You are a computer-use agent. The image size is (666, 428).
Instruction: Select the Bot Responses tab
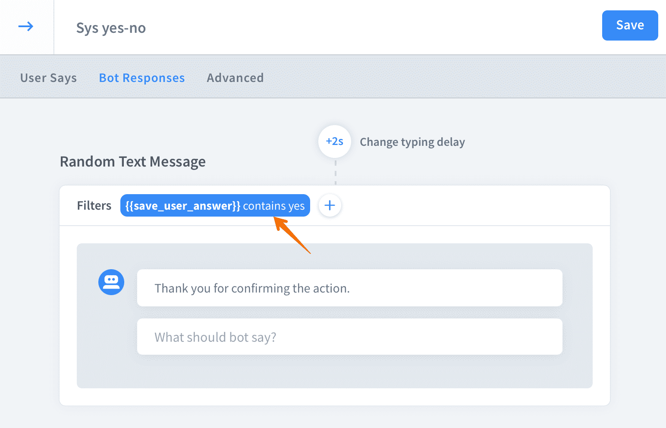click(x=142, y=78)
